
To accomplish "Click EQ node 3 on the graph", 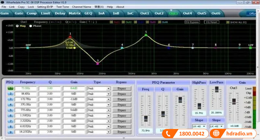I will (x=97, y=63).
